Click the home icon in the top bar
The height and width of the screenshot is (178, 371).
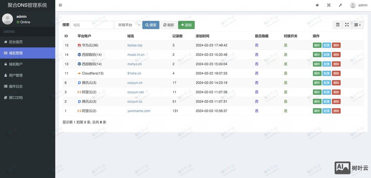tap(317, 5)
